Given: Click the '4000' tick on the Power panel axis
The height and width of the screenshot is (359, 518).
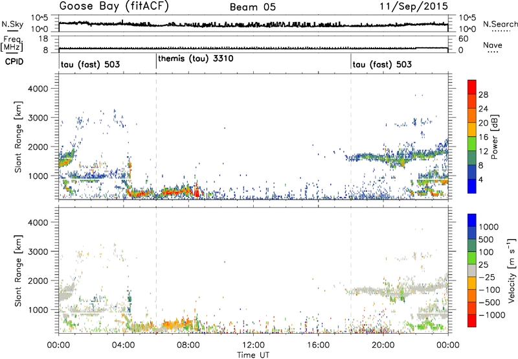Looking at the screenshot, I should coord(38,89).
